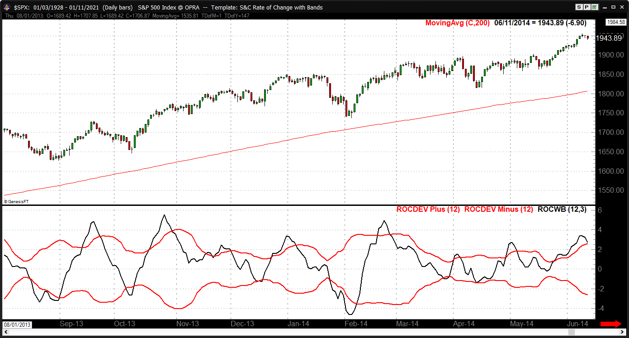Click the S button in title bar

pos(579,7)
